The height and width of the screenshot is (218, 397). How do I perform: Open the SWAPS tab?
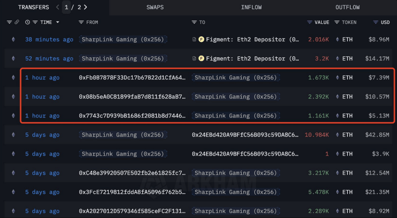point(155,7)
